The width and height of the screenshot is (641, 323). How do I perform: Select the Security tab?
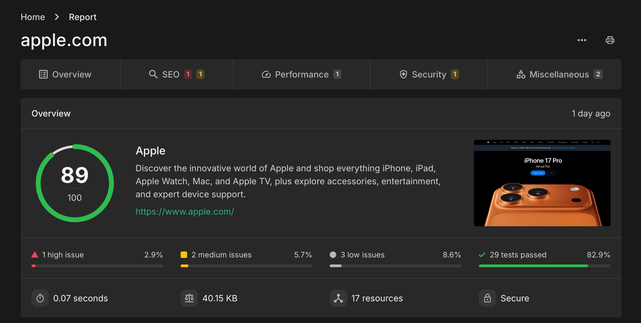pos(429,74)
